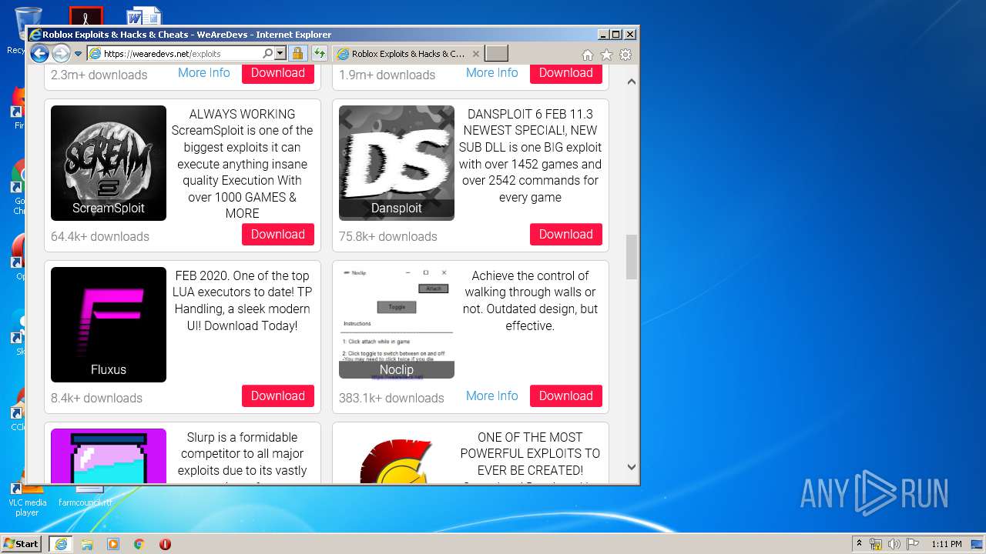Download the 2.3m+ downloads exploit
986x554 pixels.
click(278, 73)
